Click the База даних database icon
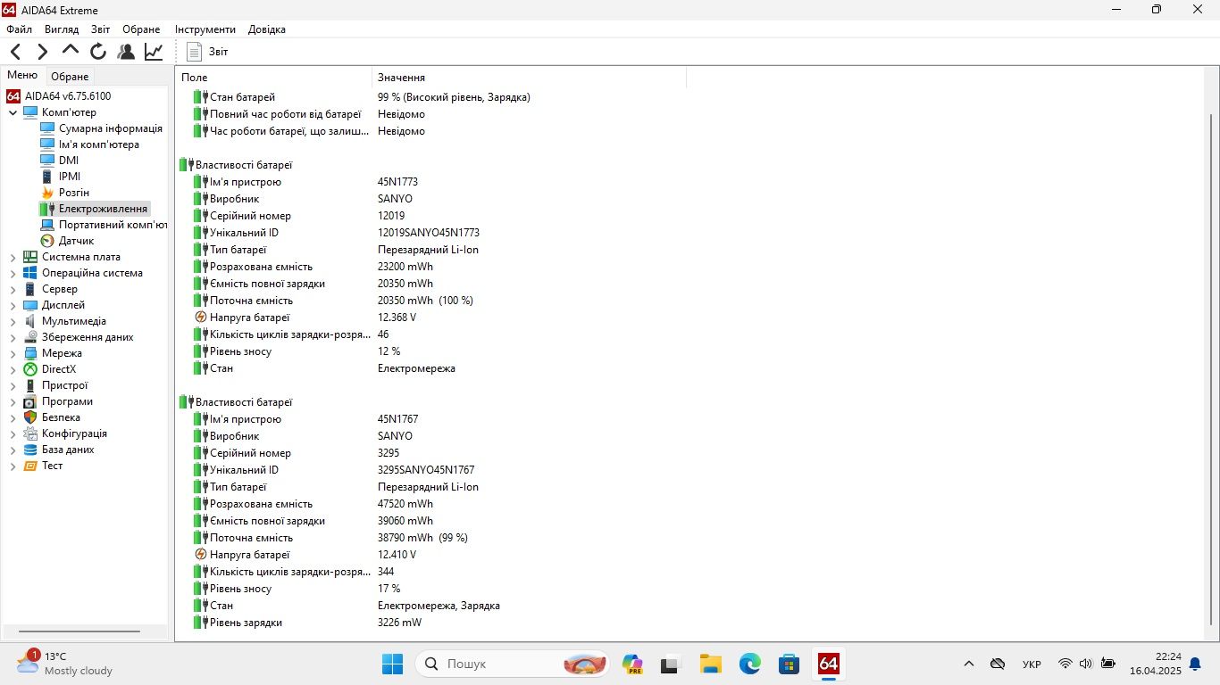The height and width of the screenshot is (685, 1220). point(30,450)
